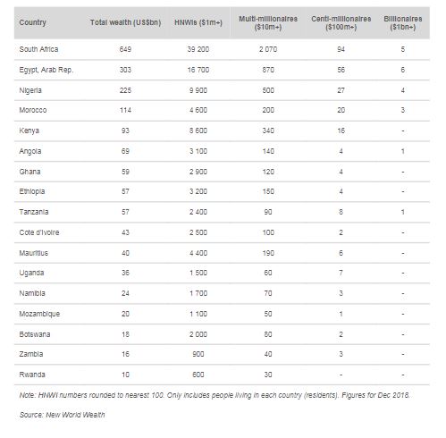446x438 pixels.
Task: Select Mauritius HNWI value 4 400
Action: point(198,253)
